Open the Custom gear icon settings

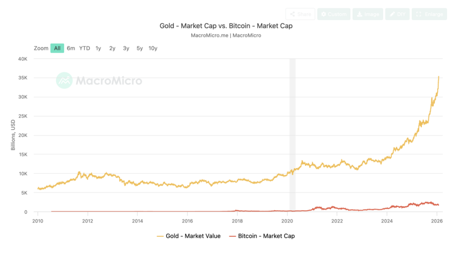pyautogui.click(x=323, y=14)
